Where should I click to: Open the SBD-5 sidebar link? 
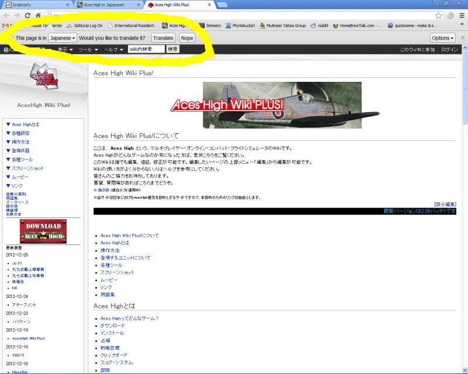pyautogui.click(x=18, y=355)
